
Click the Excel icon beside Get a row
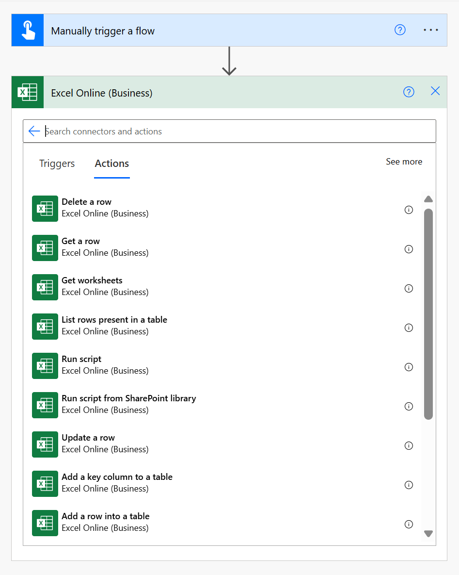pyautogui.click(x=45, y=247)
